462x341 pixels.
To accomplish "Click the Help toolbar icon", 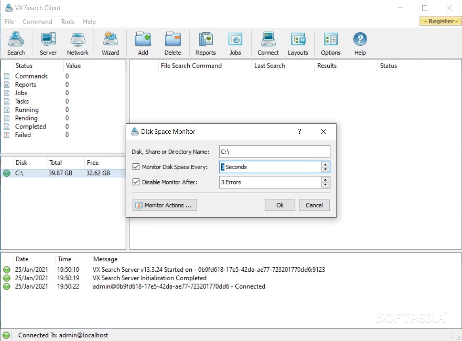I will [360, 44].
